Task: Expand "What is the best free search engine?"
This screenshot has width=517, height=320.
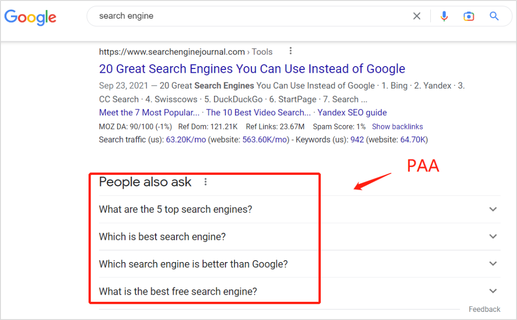Action: [493, 291]
